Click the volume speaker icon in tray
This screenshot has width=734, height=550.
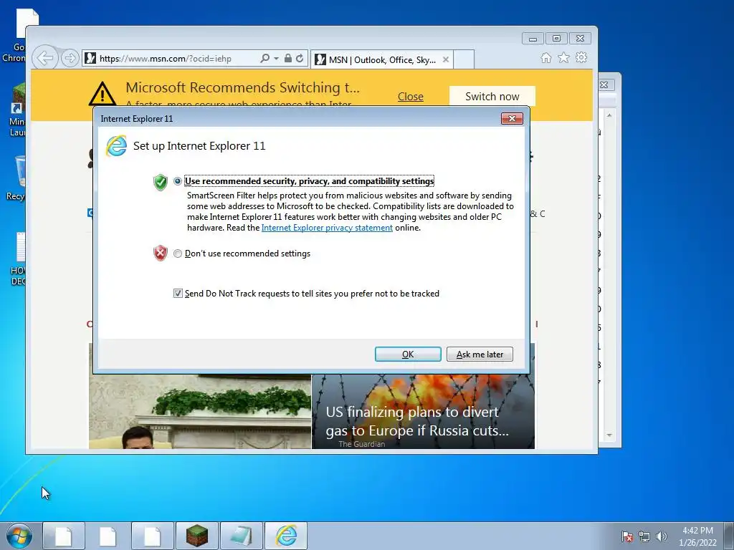point(661,536)
